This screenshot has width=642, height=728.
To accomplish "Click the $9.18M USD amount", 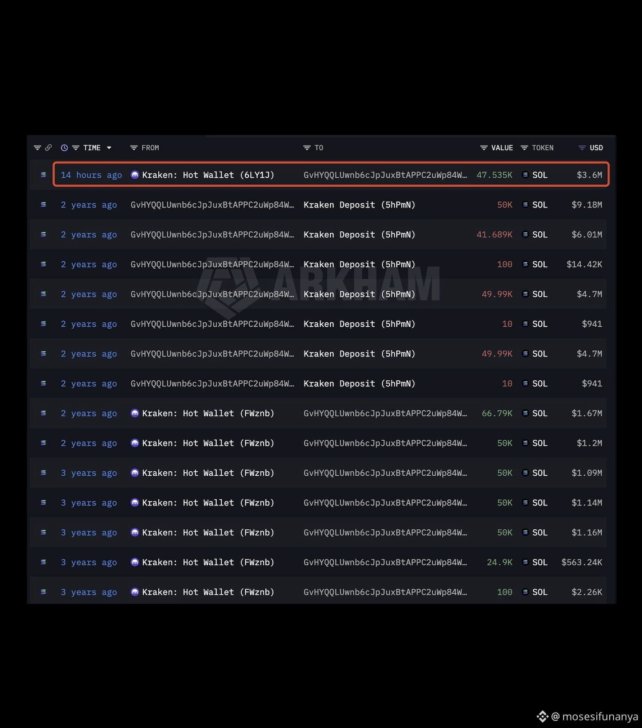I will [587, 204].
